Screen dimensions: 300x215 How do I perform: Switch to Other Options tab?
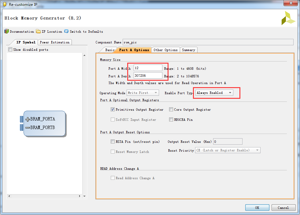[165, 50]
